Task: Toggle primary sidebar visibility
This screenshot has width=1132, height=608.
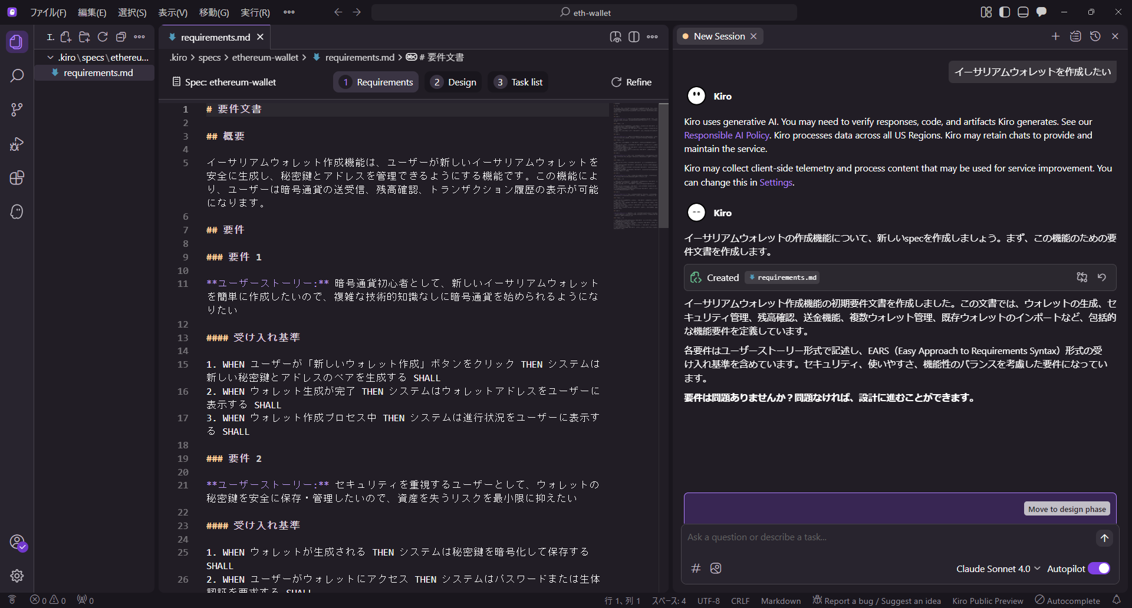Action: 1005,12
